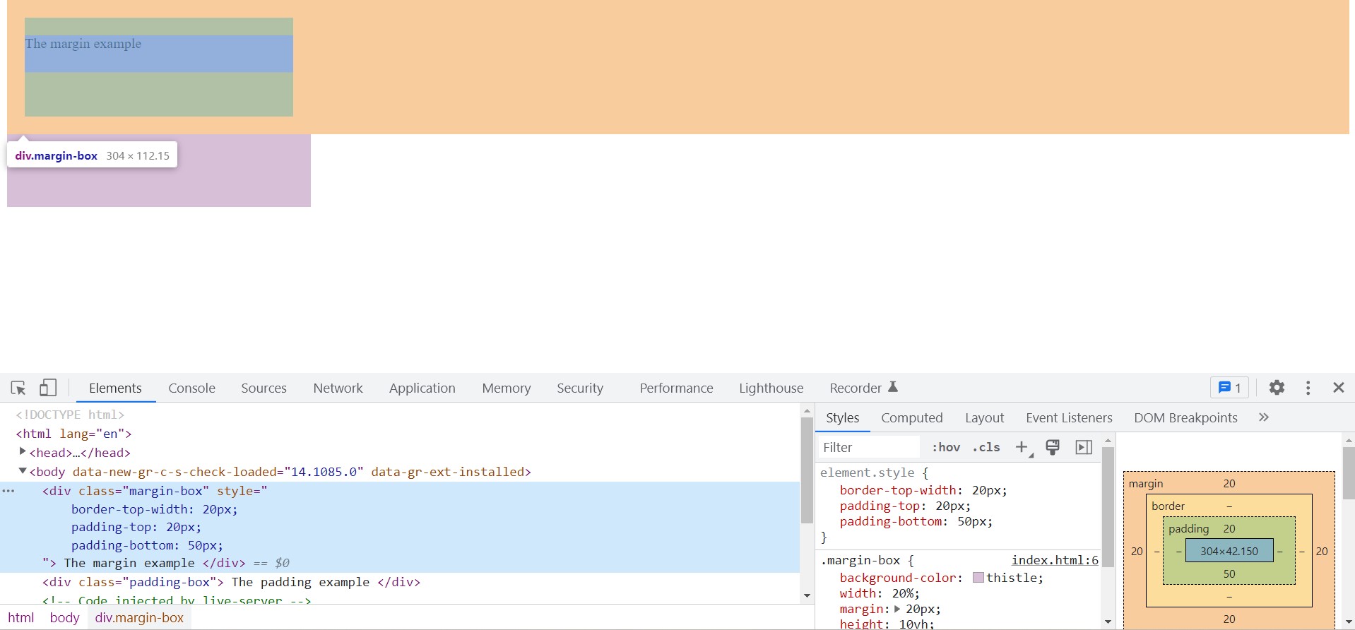Expand the margin shorthand property triangle
Viewport: 1355px width, 630px height.
click(897, 609)
